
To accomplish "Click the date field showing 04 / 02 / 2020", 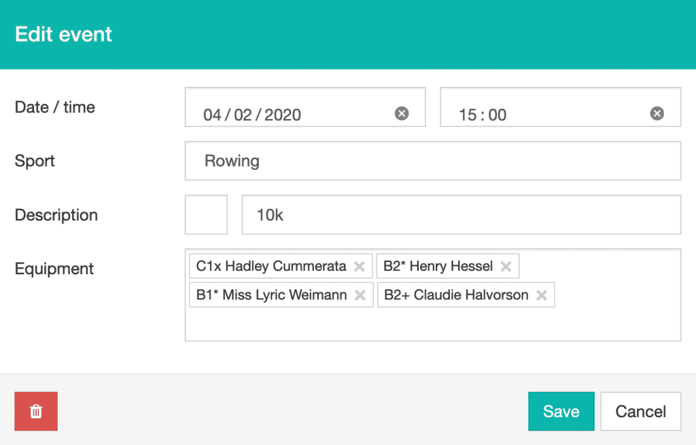I will click(305, 107).
